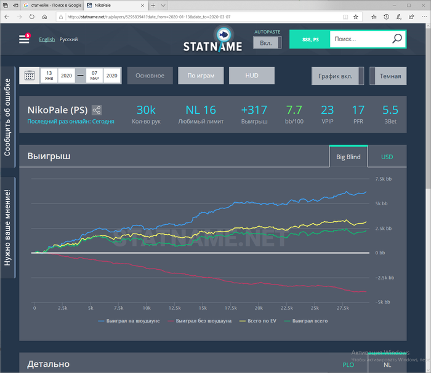Toggle the Autopaste Вкл. switch
This screenshot has width=431, height=373.
point(267,43)
